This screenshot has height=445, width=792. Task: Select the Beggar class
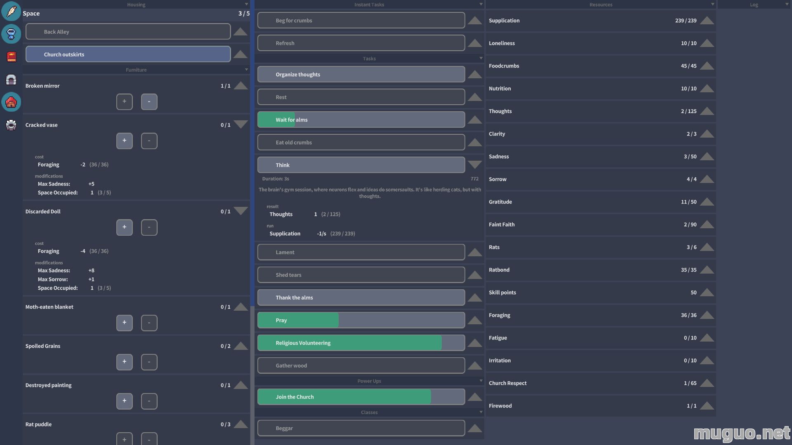pyautogui.click(x=361, y=428)
